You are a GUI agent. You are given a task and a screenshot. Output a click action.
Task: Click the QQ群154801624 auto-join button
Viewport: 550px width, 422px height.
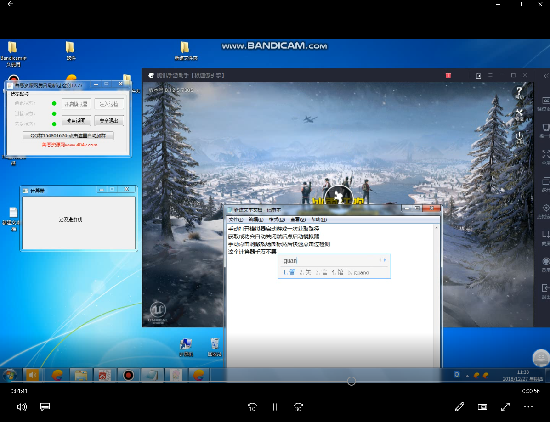[68, 136]
